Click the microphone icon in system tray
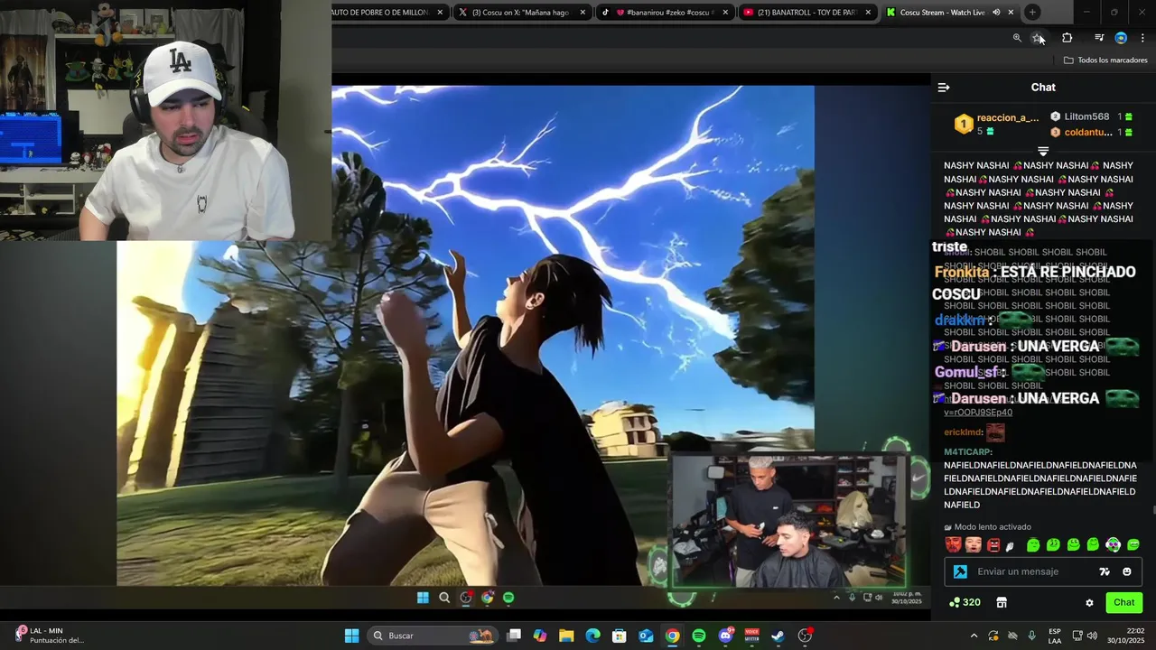 click(x=1031, y=636)
